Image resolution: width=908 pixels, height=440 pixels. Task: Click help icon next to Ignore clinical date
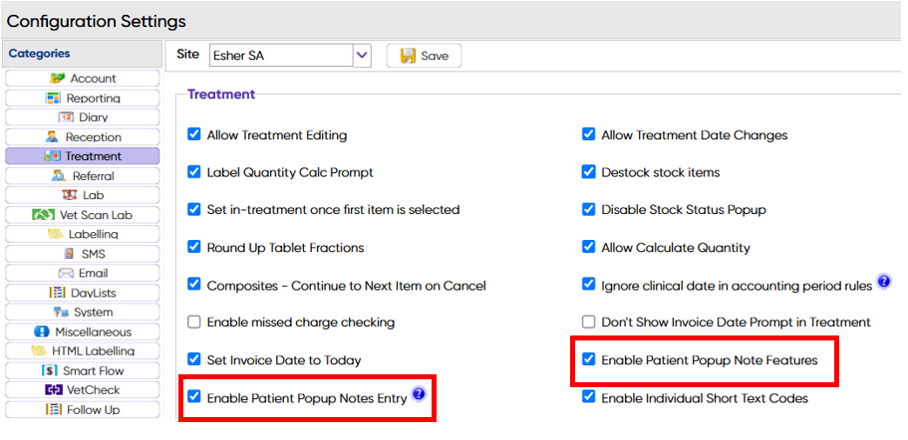coord(883,284)
